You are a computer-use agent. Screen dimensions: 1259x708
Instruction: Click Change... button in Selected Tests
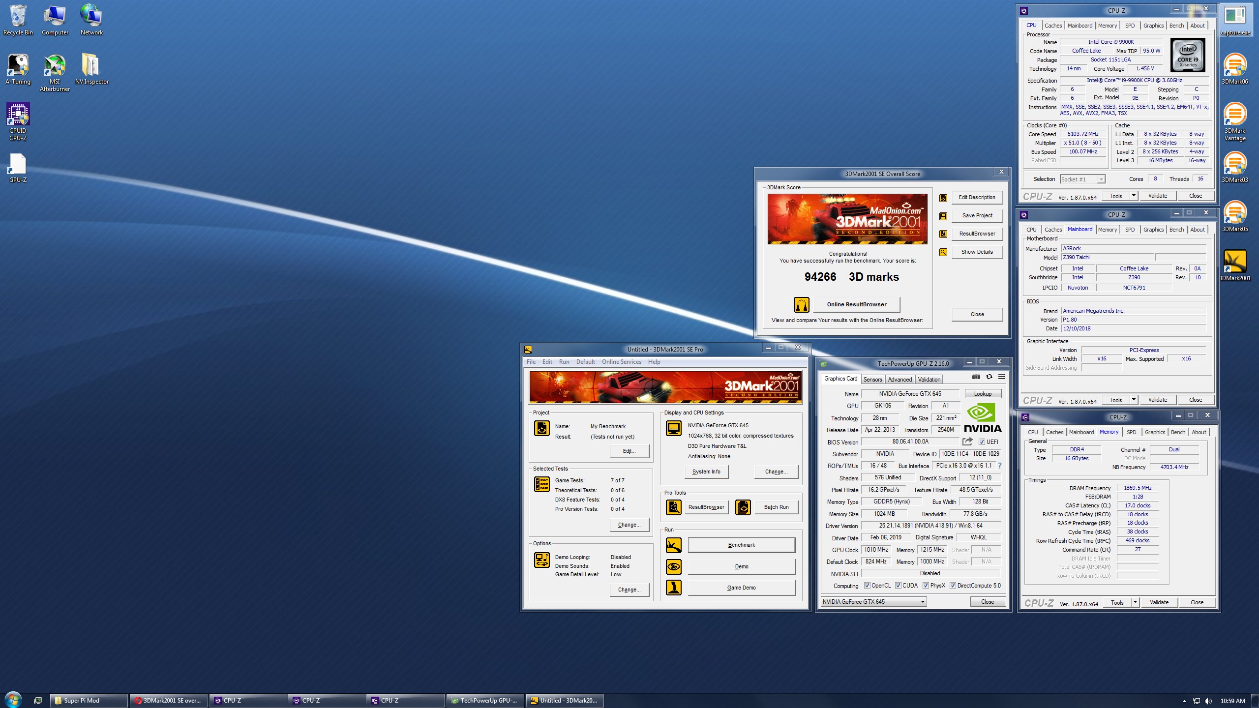[x=629, y=525]
